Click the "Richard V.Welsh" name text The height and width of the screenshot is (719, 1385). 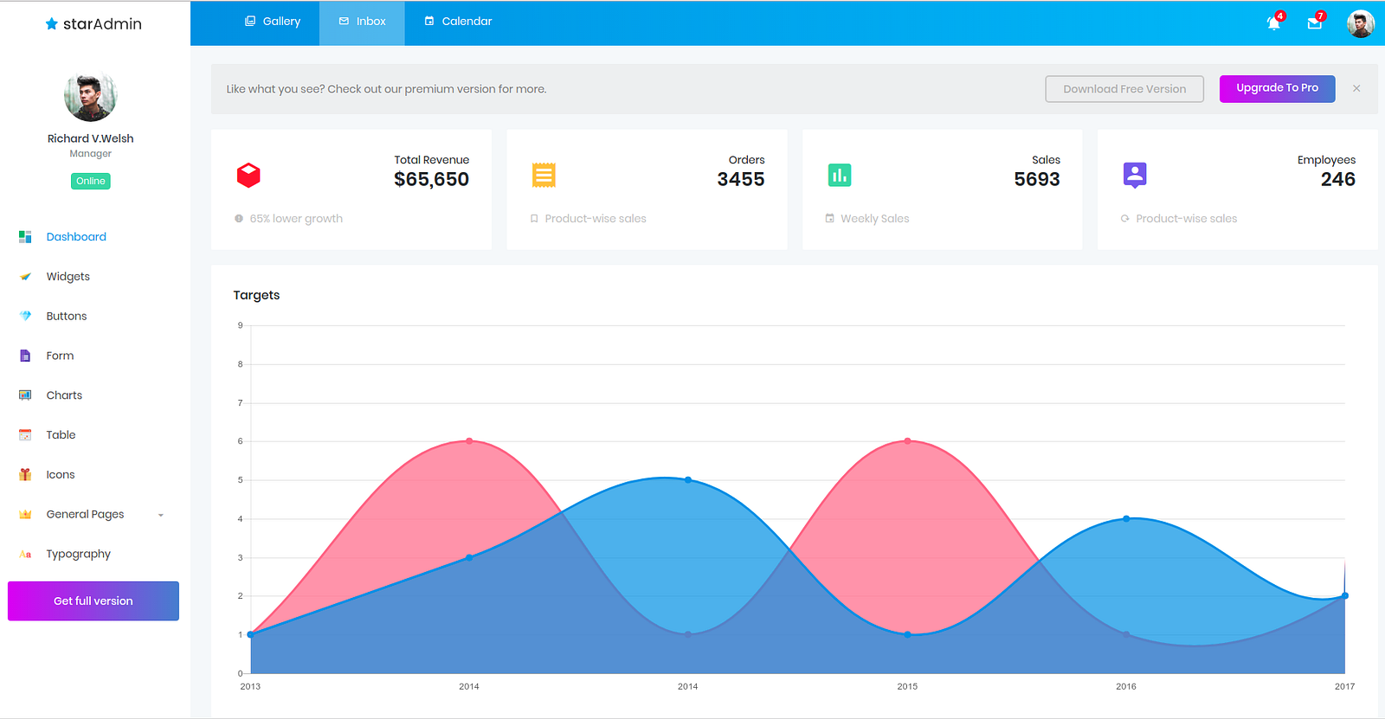pos(91,138)
